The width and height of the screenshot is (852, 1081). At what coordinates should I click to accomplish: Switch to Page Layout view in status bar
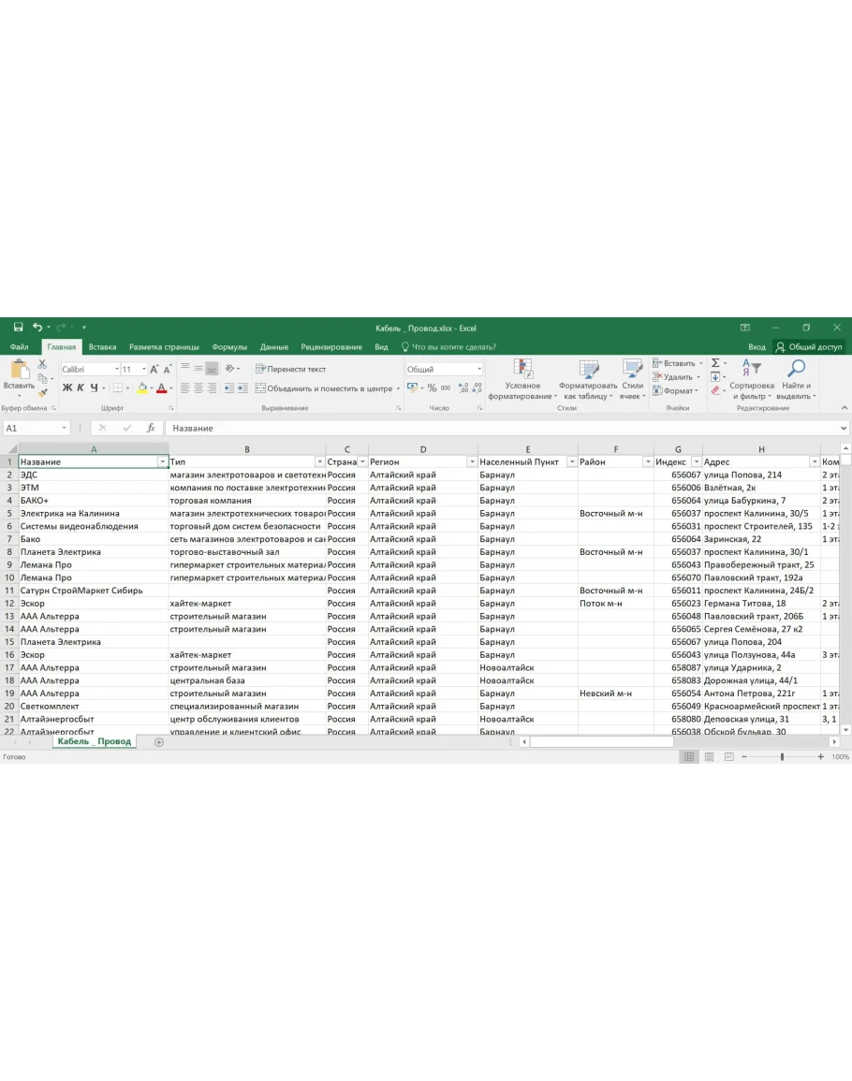point(709,757)
